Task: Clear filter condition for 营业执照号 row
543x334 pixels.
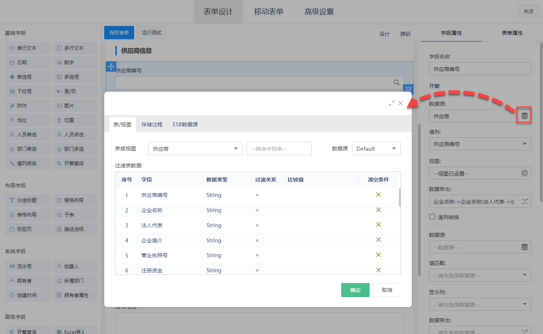Action: [379, 255]
